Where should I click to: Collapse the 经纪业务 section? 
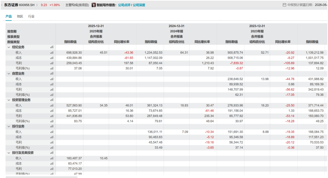point(9,47)
